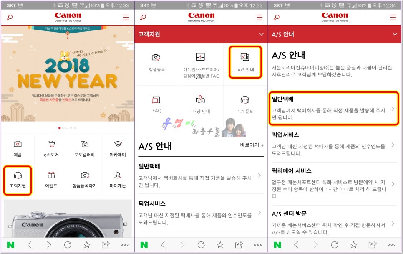
Task: Select the first carousel dot indicator
Action: click(x=60, y=128)
